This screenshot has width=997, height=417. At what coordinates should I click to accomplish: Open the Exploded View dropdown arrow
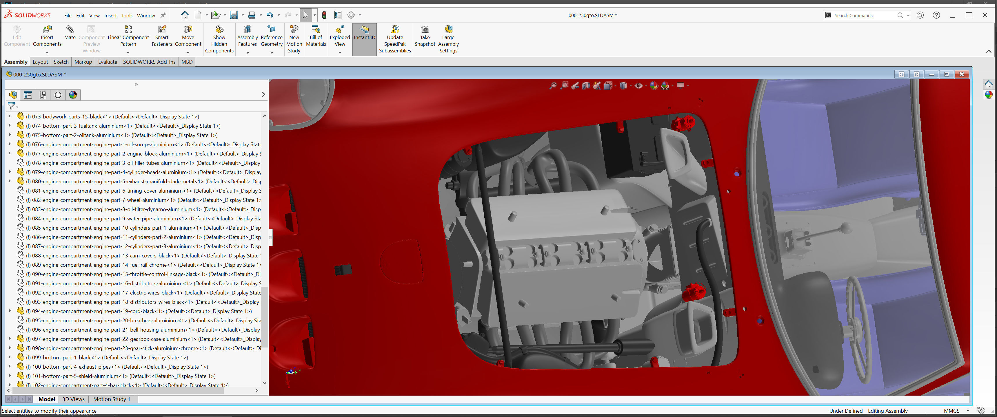(339, 53)
